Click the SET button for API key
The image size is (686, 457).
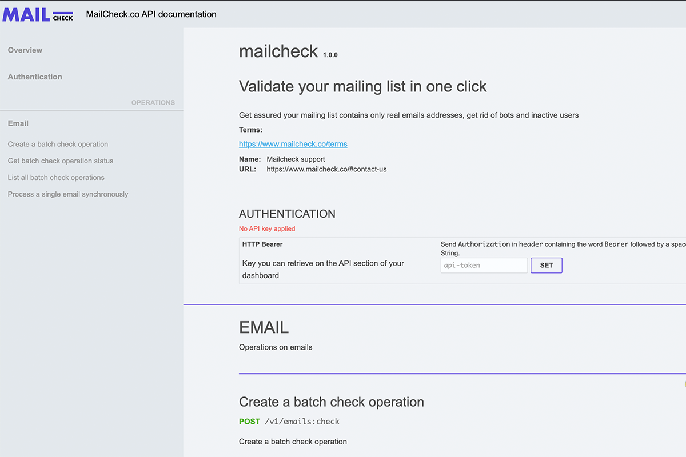(x=547, y=265)
